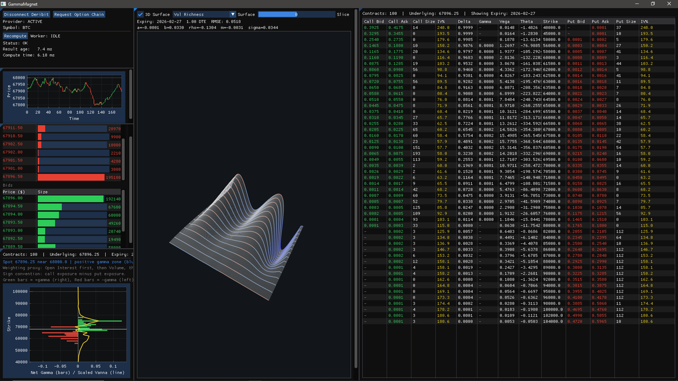Screen dimensions: 678x381
Task: Click the Put Bid column header
Action: point(577,21)
